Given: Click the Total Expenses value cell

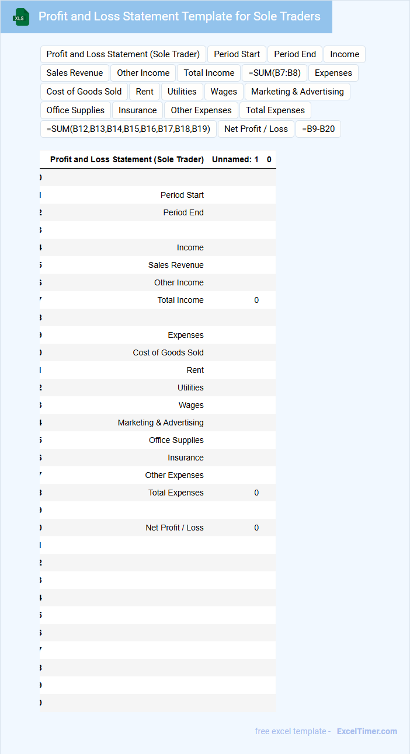Looking at the screenshot, I should [x=256, y=493].
